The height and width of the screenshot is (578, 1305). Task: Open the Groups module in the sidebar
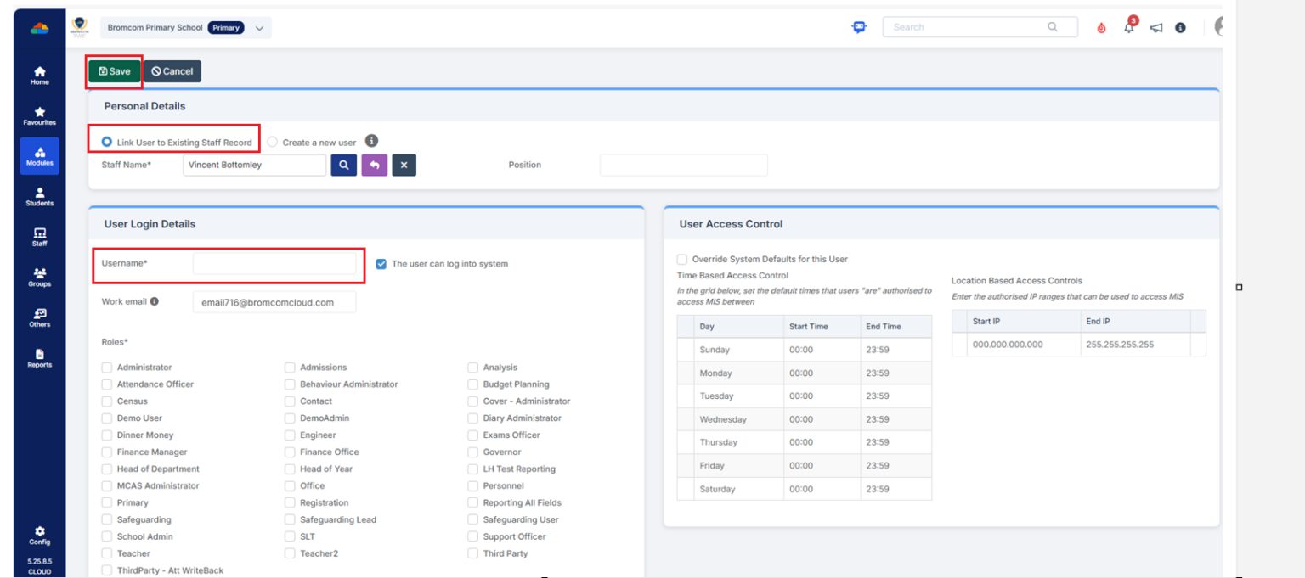[x=39, y=278]
